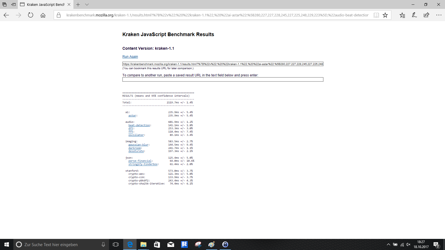Click the page heading Kraken JavaScript Benchmark Results
The height and width of the screenshot is (250, 445).
[168, 34]
